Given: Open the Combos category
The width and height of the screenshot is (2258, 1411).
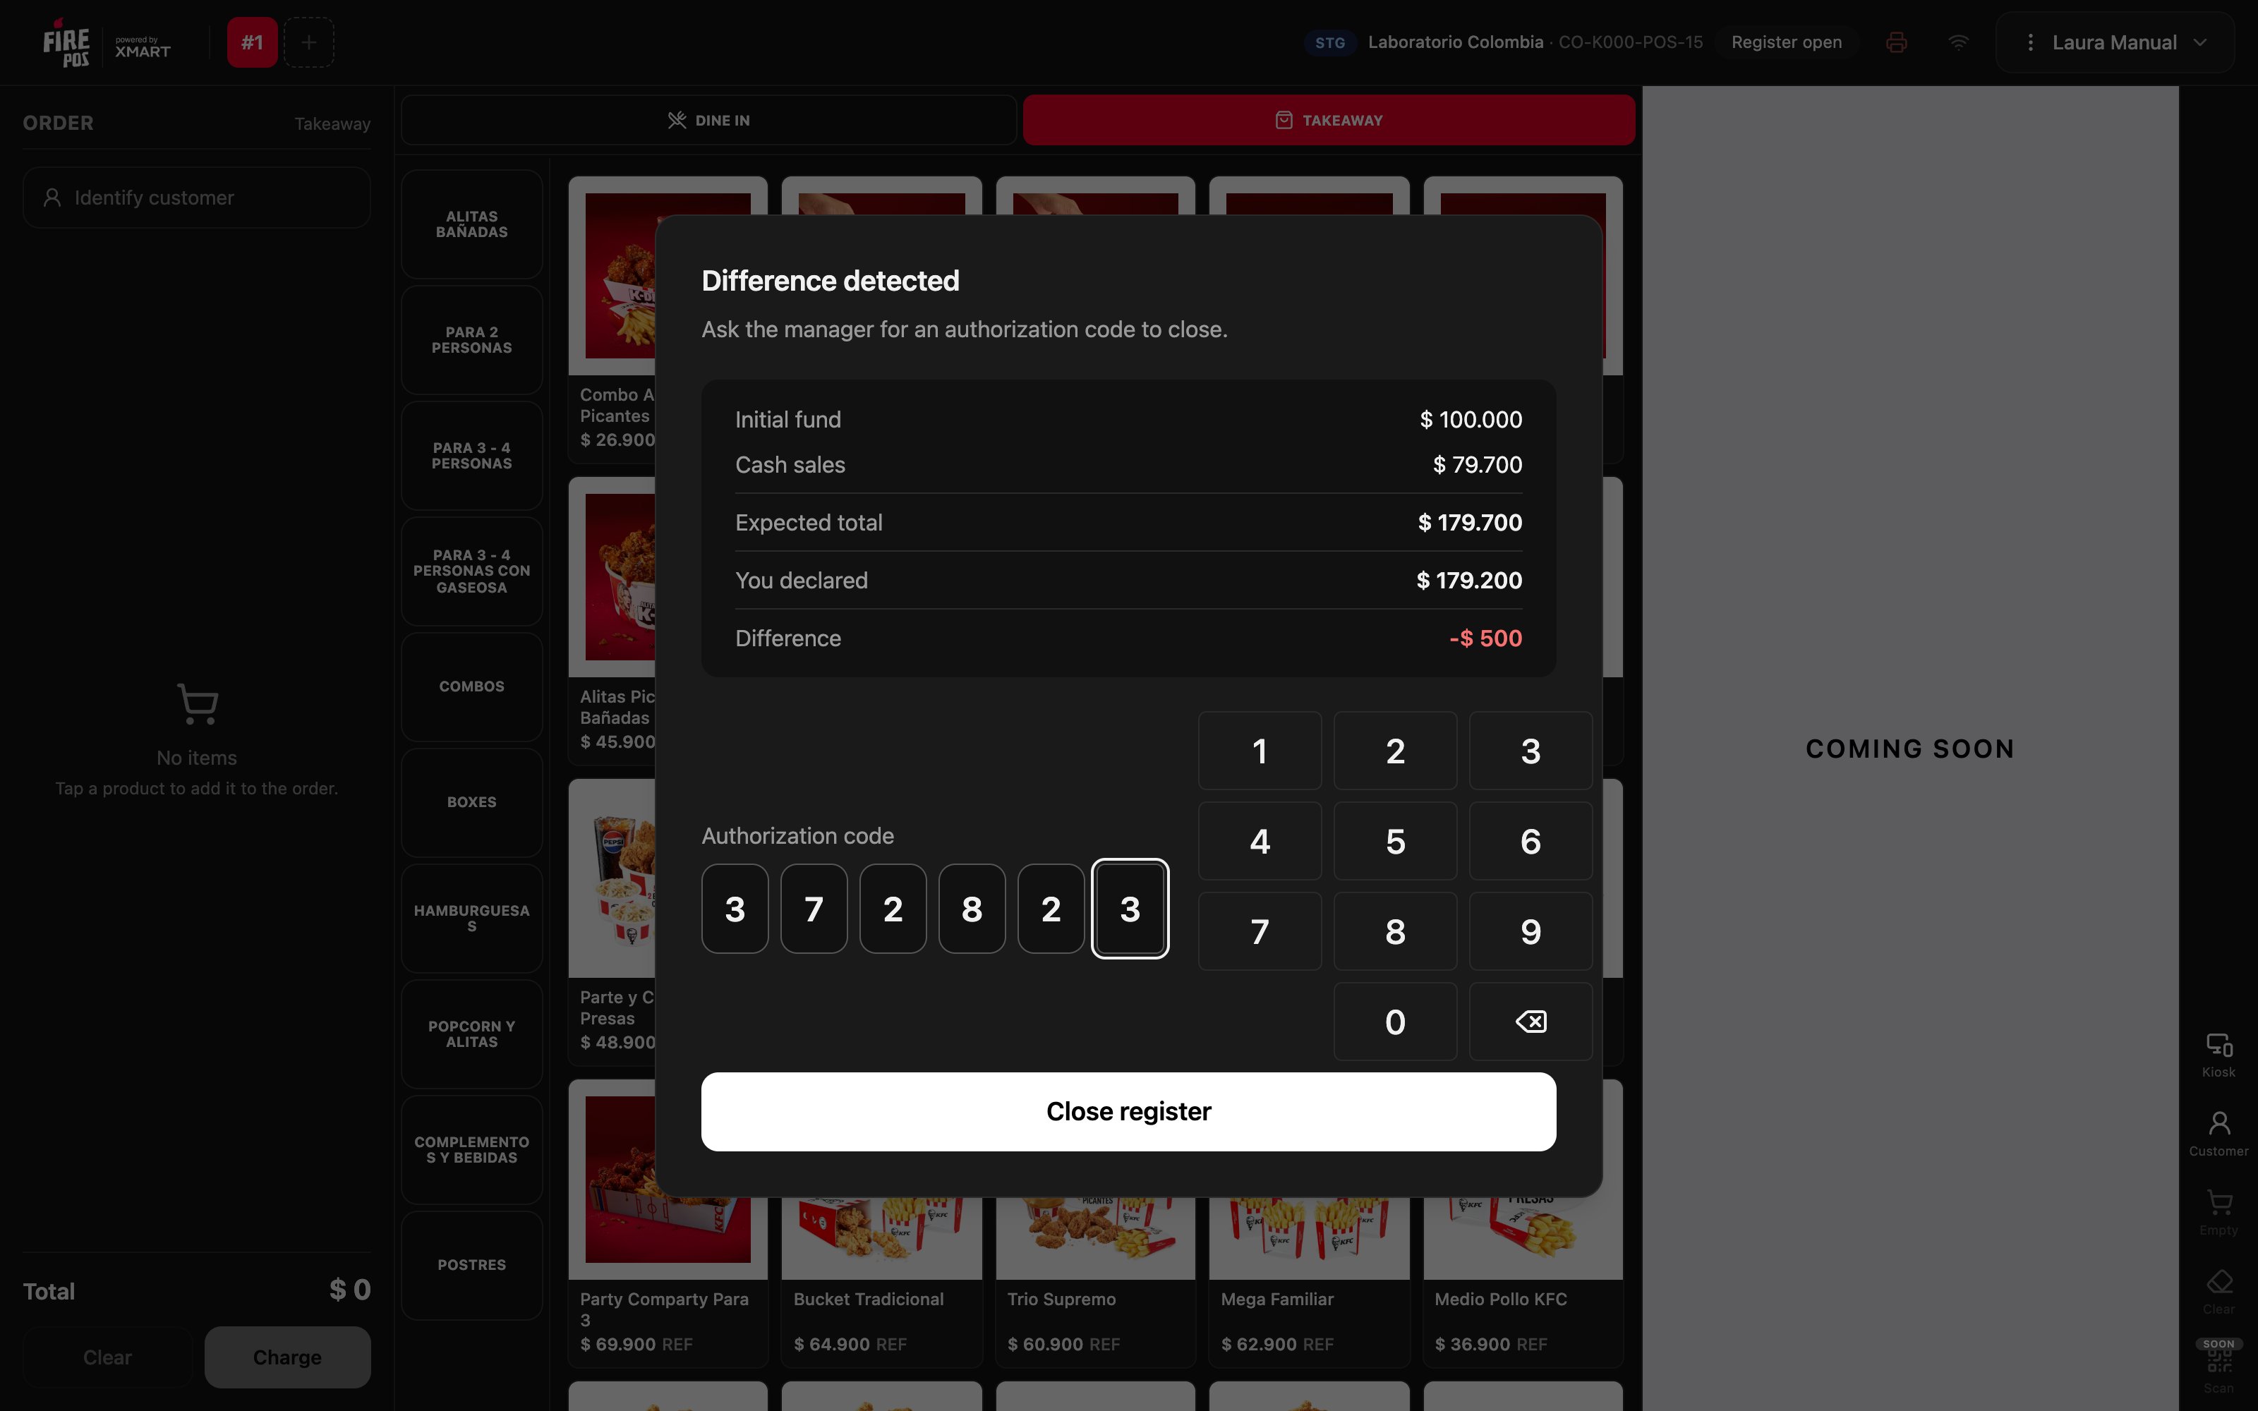Looking at the screenshot, I should 472,687.
